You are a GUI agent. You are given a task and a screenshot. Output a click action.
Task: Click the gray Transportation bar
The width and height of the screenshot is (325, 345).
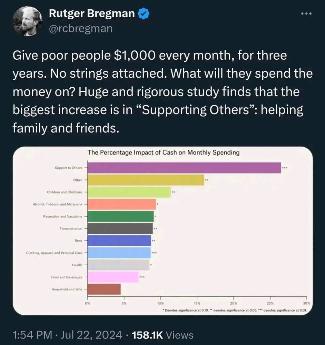120,228
